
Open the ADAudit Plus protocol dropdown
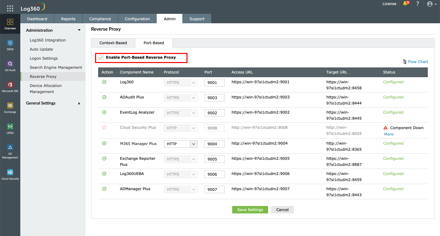[180, 98]
